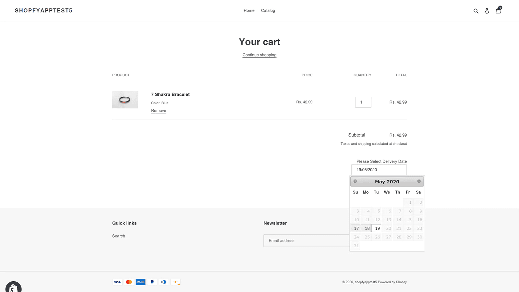Open the Catalog menu item
This screenshot has height=292, width=519.
(268, 10)
